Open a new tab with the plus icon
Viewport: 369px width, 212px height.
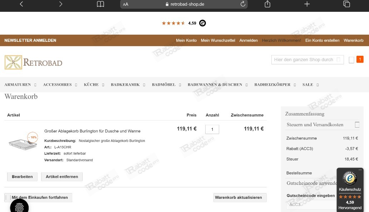pos(307,4)
